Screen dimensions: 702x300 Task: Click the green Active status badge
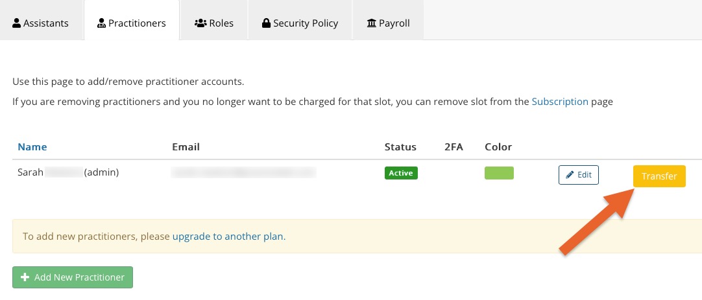401,173
